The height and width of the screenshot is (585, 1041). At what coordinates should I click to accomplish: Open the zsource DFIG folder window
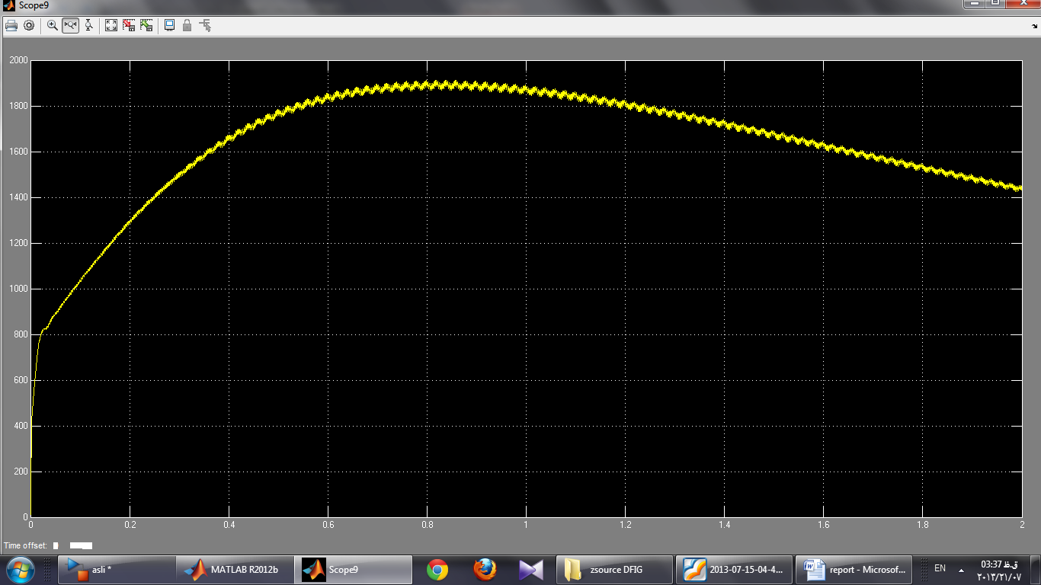point(615,569)
